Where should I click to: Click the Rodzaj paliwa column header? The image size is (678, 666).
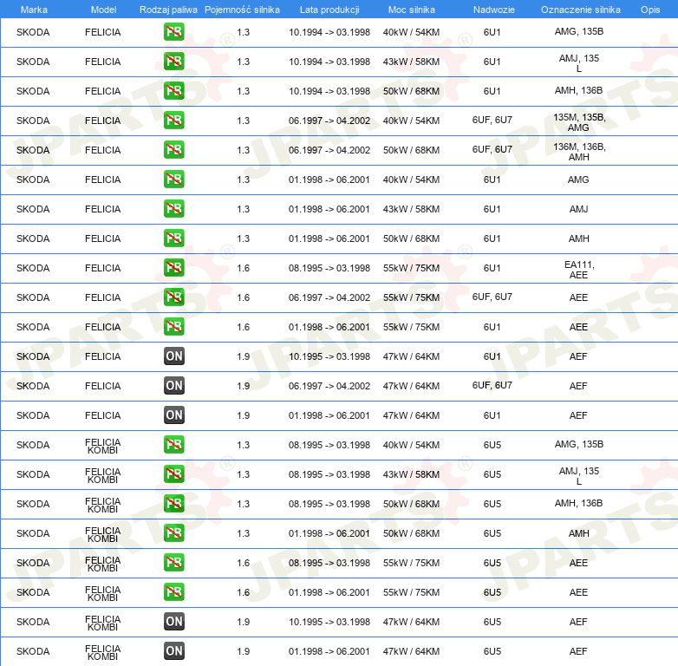(168, 10)
